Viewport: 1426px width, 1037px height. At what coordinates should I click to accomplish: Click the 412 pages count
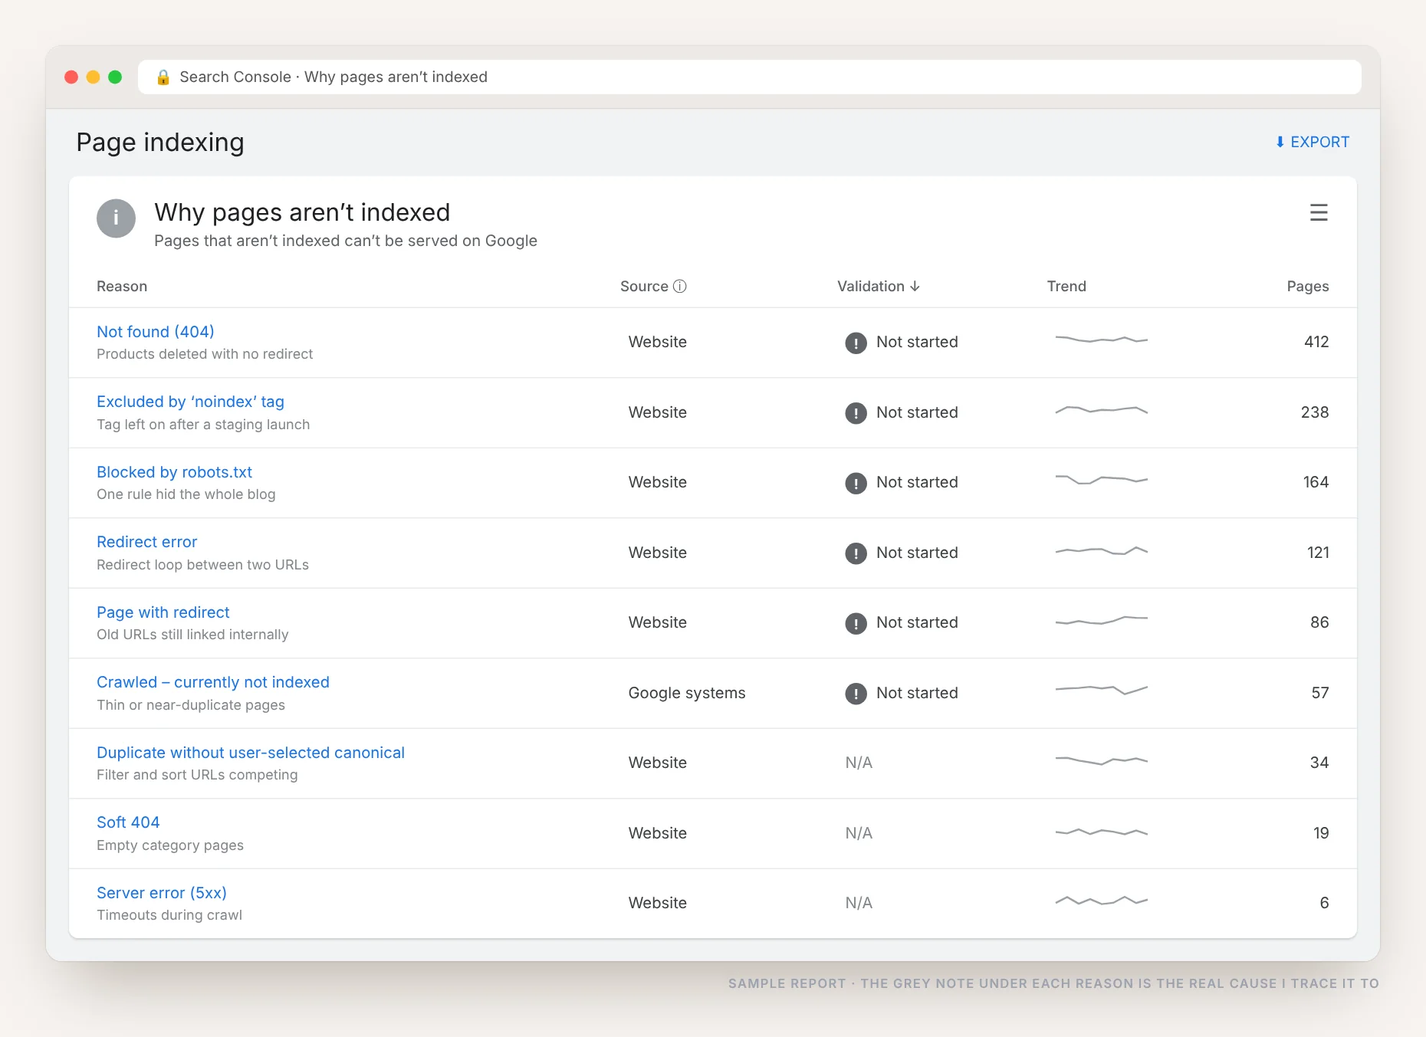click(1316, 342)
